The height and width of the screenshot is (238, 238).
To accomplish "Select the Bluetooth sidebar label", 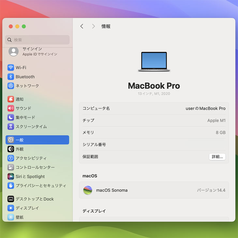I will pos(25,77).
